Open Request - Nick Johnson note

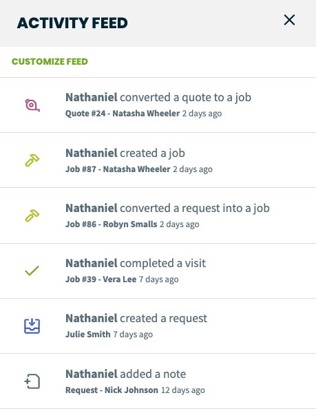point(112,390)
